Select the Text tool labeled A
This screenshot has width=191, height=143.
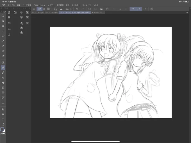point(3,114)
